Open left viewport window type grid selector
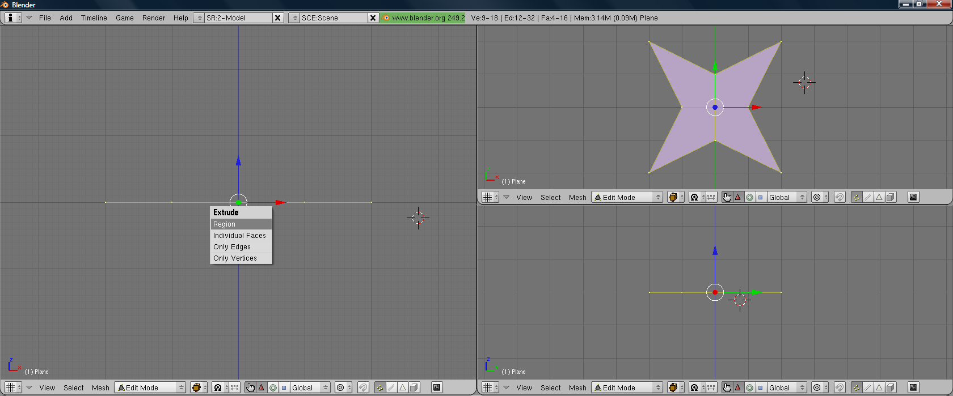This screenshot has width=953, height=396. click(x=13, y=388)
